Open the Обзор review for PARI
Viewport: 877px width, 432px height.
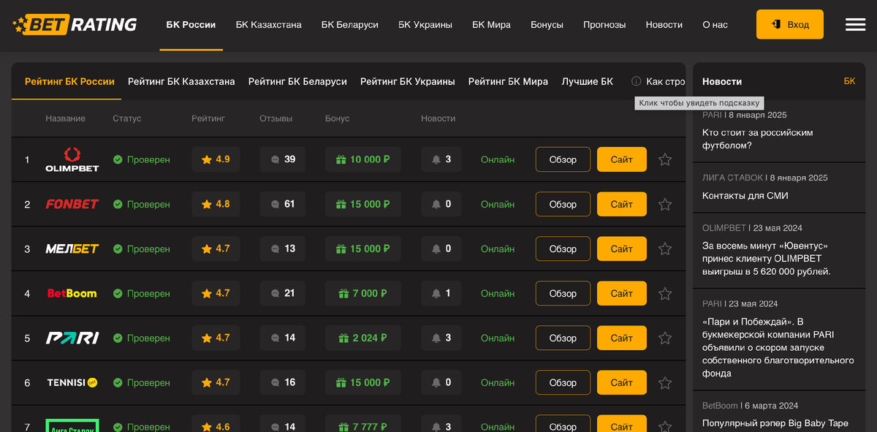point(563,338)
